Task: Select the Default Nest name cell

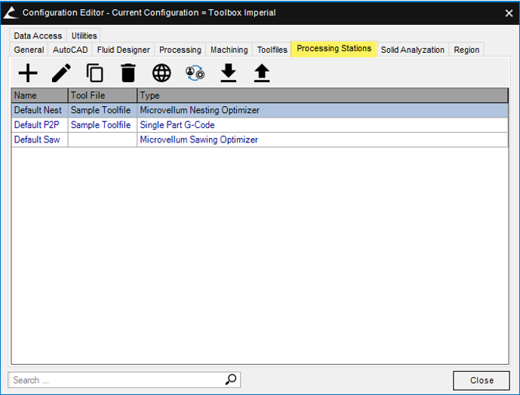Action: [39, 110]
